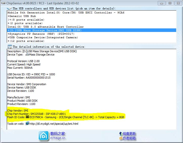The width and height of the screenshot is (183, 143).
Task: Maximize the ChipGenius window
Action: coord(170,3)
